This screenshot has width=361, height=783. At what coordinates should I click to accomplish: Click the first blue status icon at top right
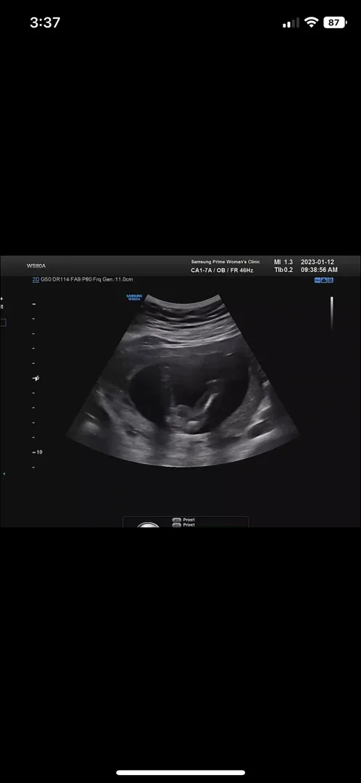[318, 280]
